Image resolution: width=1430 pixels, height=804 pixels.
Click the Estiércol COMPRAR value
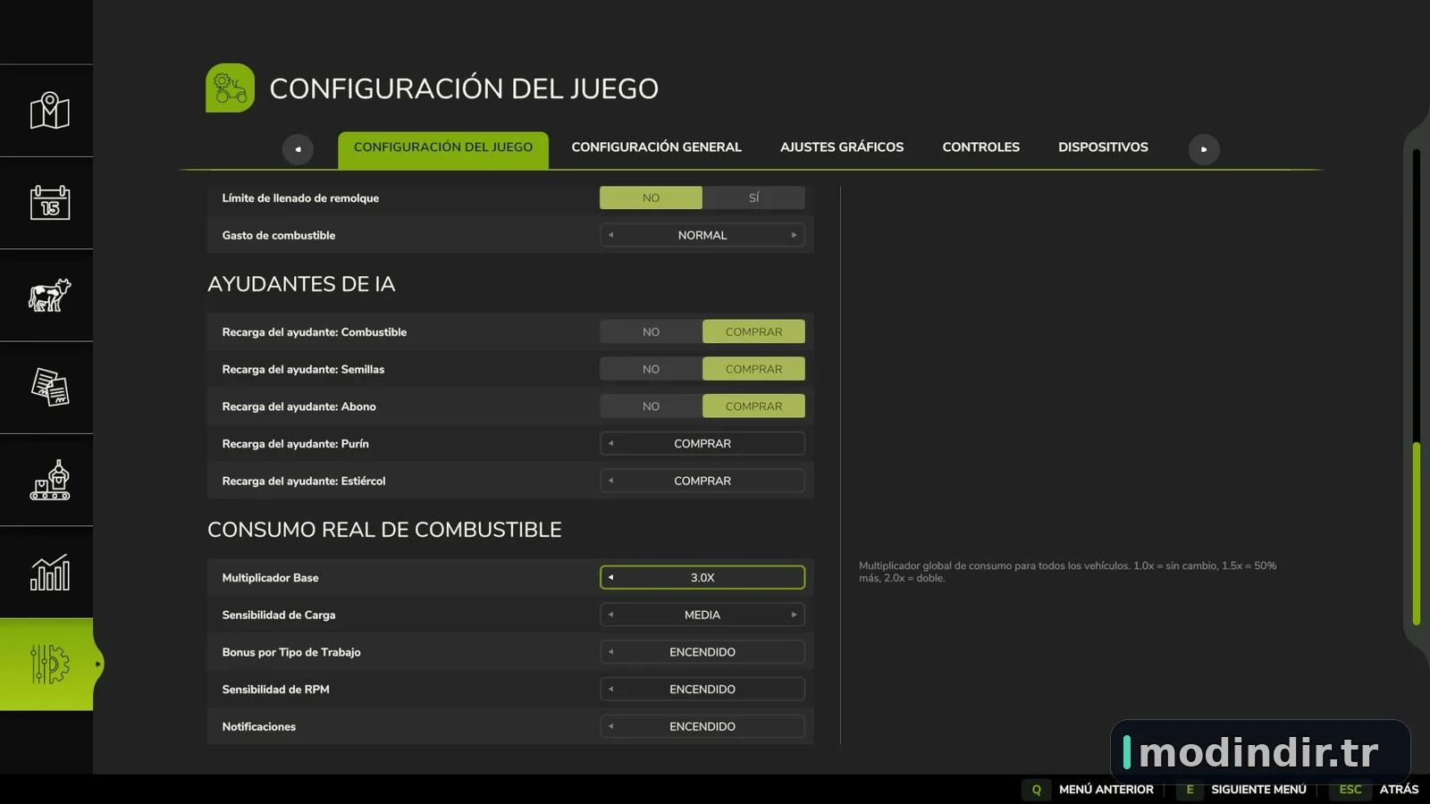[x=702, y=481]
